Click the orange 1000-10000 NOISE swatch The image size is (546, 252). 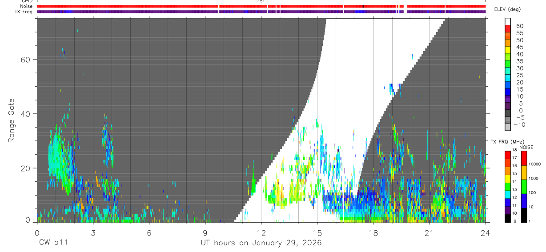524,172
